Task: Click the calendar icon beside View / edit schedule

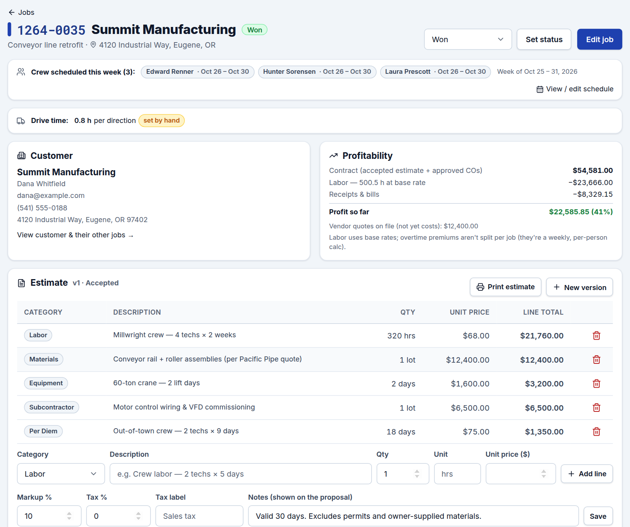Action: [540, 89]
